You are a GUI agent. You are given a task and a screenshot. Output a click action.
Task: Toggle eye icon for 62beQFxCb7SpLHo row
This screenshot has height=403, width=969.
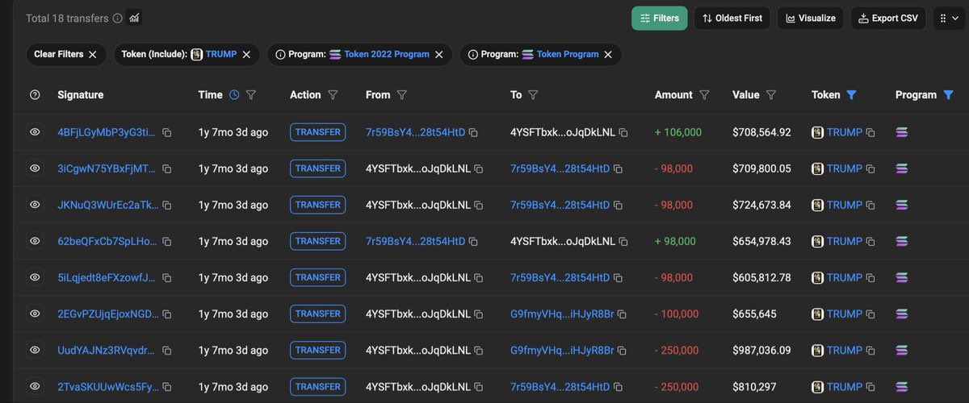point(35,240)
